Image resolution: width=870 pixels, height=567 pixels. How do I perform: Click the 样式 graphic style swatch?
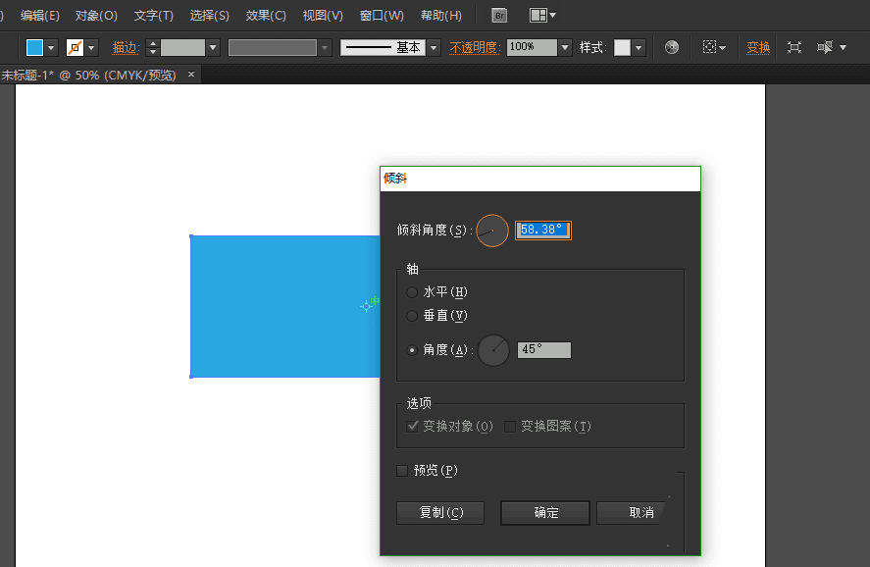pos(622,48)
